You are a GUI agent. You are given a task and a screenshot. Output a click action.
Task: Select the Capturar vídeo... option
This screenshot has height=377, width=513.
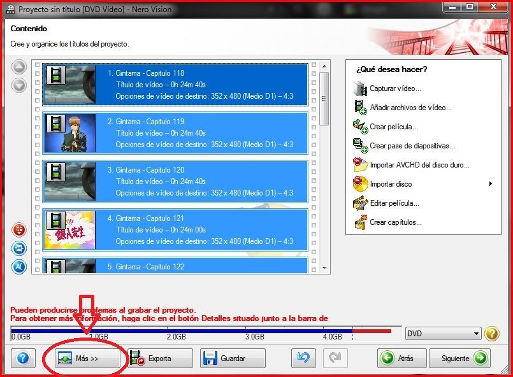click(395, 89)
